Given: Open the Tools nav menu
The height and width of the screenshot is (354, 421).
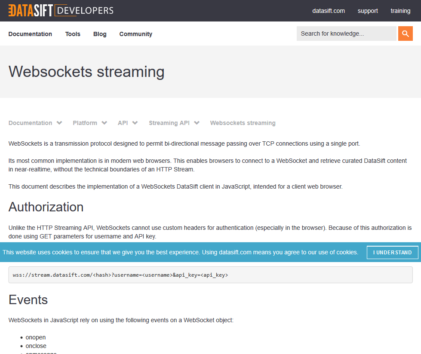Looking at the screenshot, I should point(73,34).
